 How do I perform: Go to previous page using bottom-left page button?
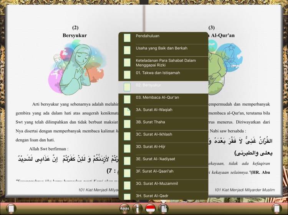(11, 208)
